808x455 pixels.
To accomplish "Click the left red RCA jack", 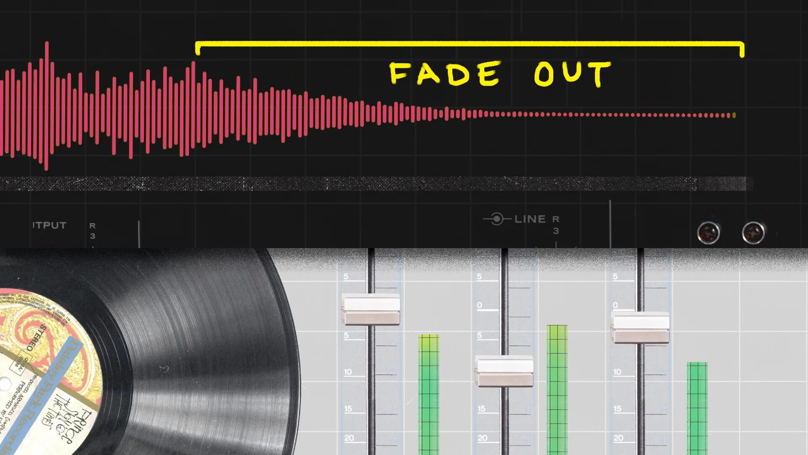I will 709,233.
